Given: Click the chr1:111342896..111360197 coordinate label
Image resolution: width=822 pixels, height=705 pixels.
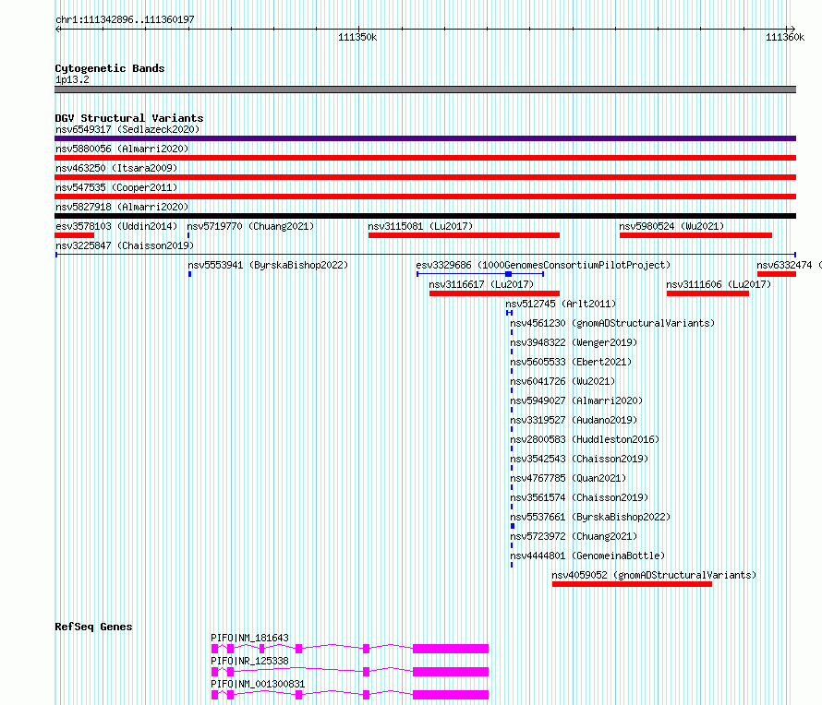Looking at the screenshot, I should click(125, 20).
